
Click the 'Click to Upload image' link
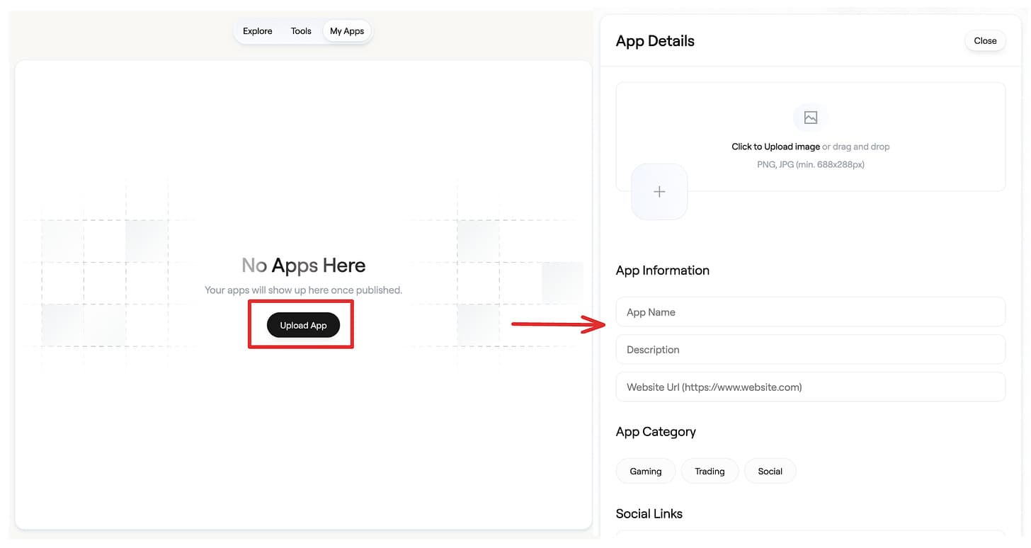point(775,147)
